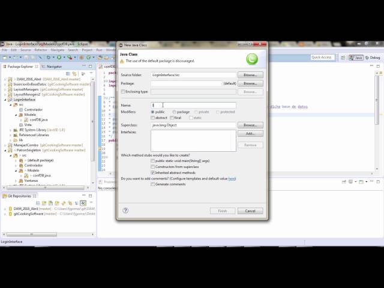This screenshot has width=384, height=288.
Task: Minimize the editor area view
Action: 371,65
